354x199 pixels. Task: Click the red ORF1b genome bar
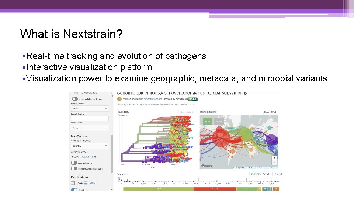215,189
